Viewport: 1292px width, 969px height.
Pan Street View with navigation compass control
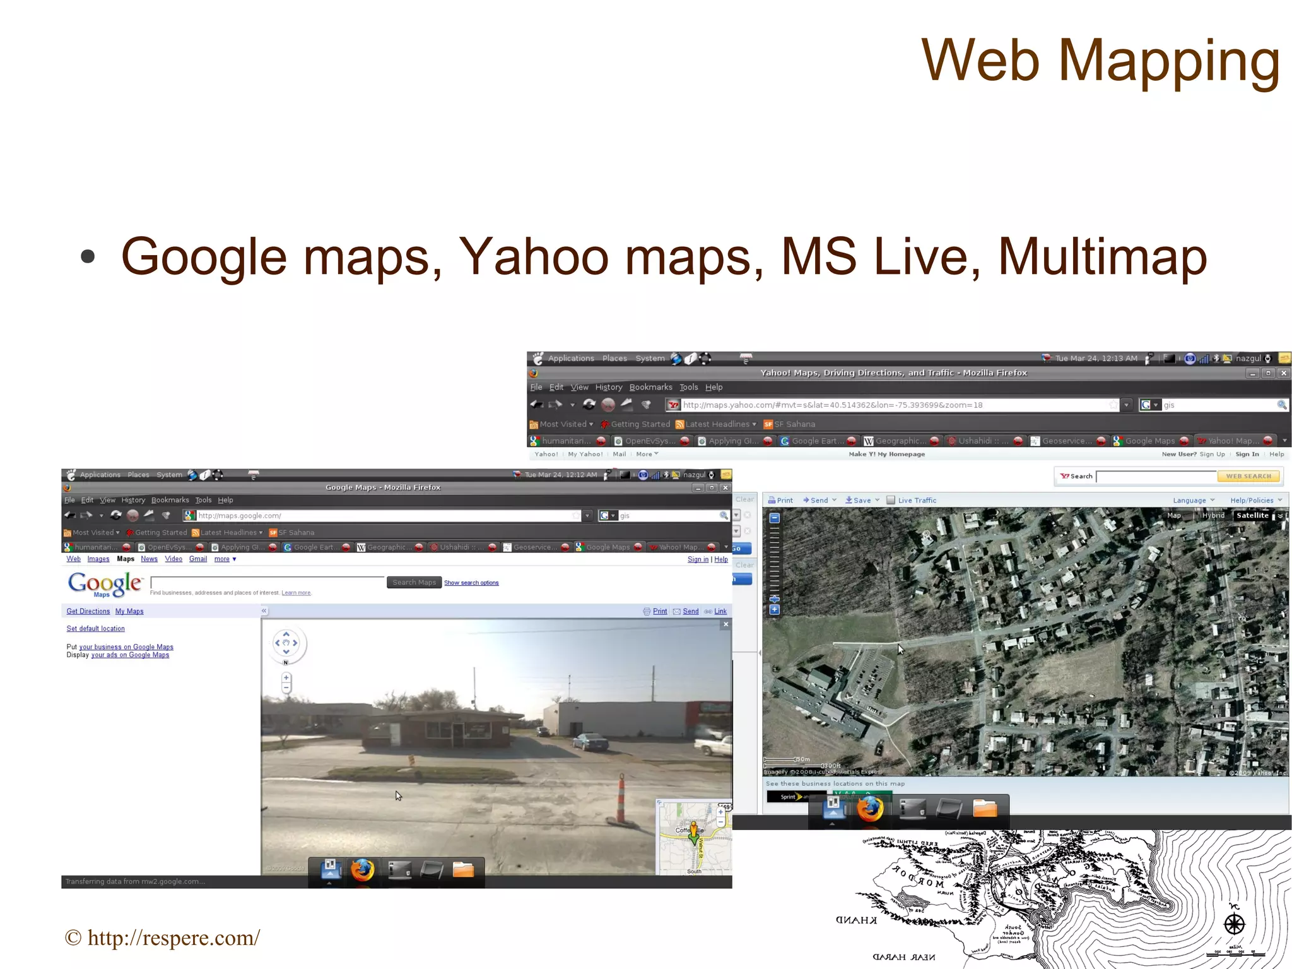tap(286, 643)
